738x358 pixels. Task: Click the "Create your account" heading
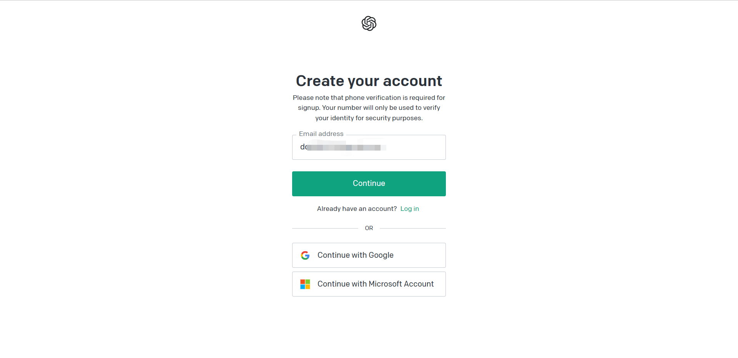[x=369, y=81]
